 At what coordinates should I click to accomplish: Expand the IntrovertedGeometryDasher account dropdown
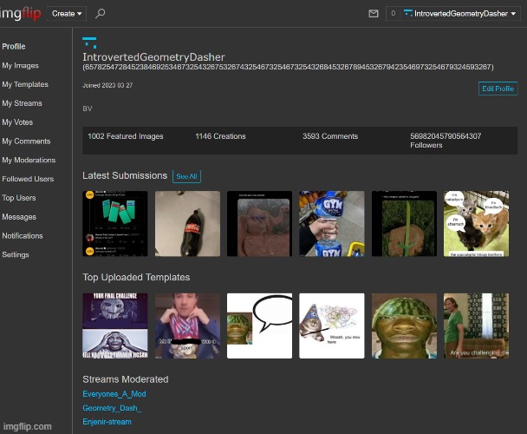point(459,14)
